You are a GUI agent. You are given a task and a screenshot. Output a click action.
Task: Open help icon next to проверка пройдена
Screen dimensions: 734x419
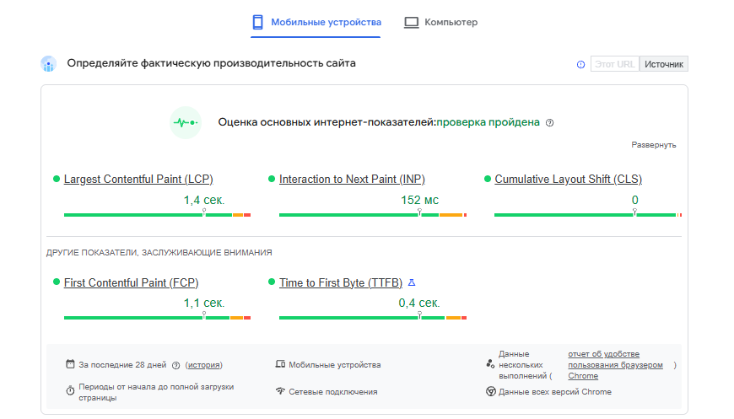pos(550,123)
